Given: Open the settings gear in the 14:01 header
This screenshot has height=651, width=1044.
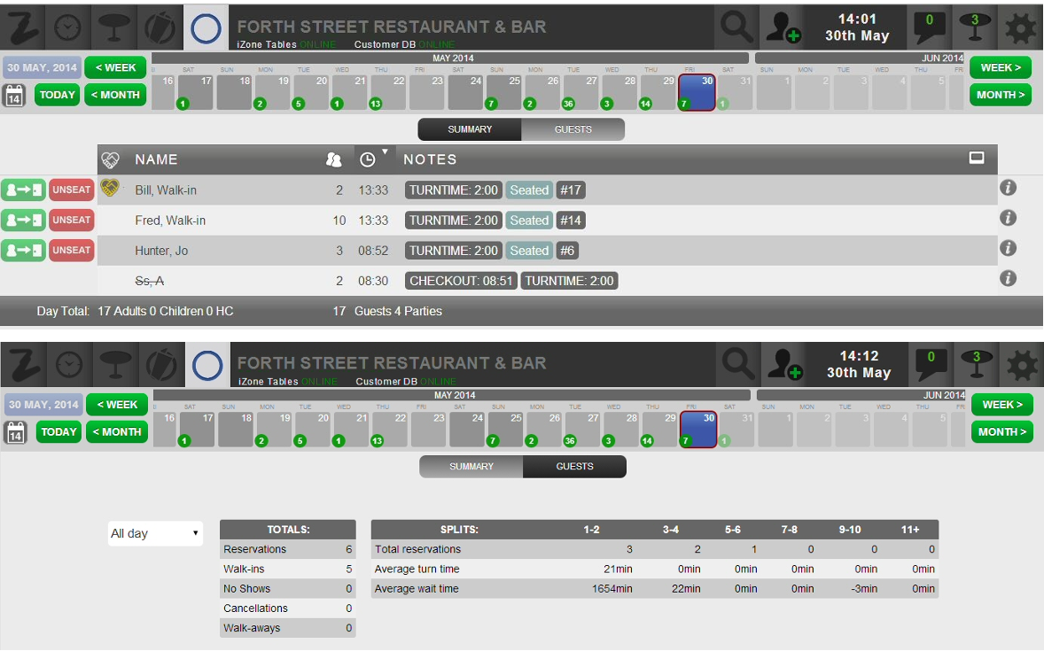Looking at the screenshot, I should (x=1020, y=27).
